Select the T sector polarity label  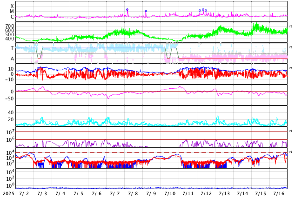pyautogui.click(x=12, y=48)
